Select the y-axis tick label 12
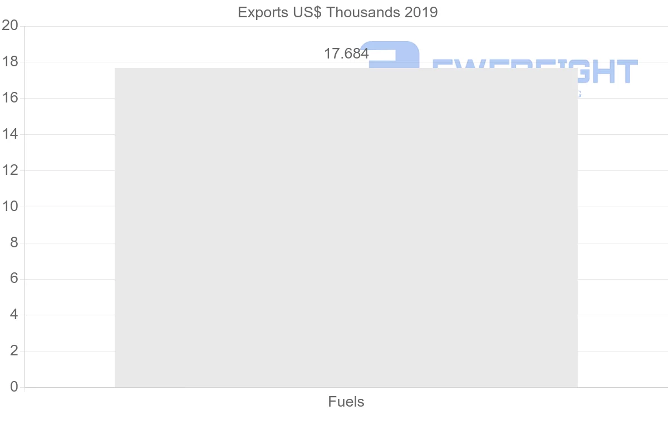 click(x=11, y=170)
